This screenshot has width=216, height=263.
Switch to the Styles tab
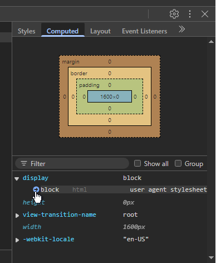tap(27, 31)
